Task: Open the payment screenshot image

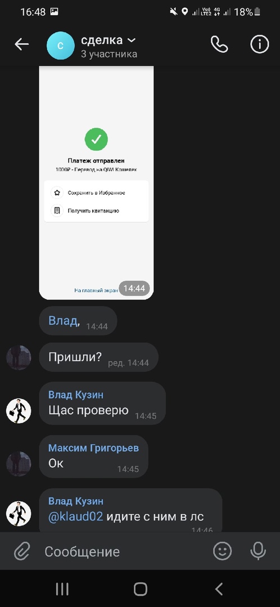Action: (97, 183)
